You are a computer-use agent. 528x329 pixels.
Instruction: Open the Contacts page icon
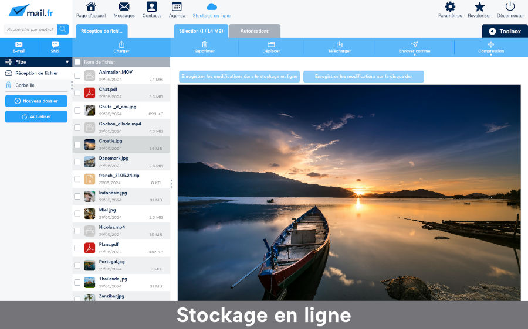click(x=152, y=7)
